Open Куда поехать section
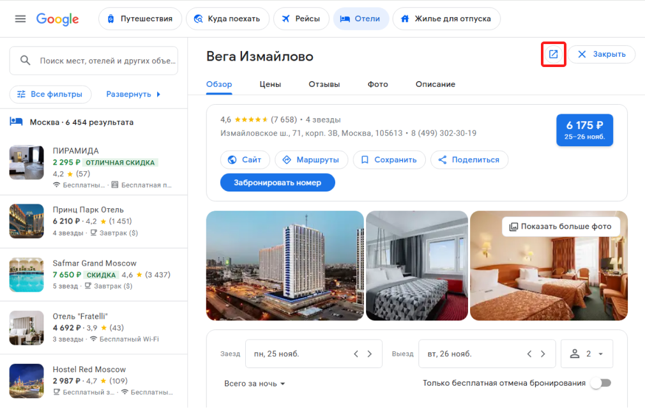The height and width of the screenshot is (408, 645). (227, 19)
